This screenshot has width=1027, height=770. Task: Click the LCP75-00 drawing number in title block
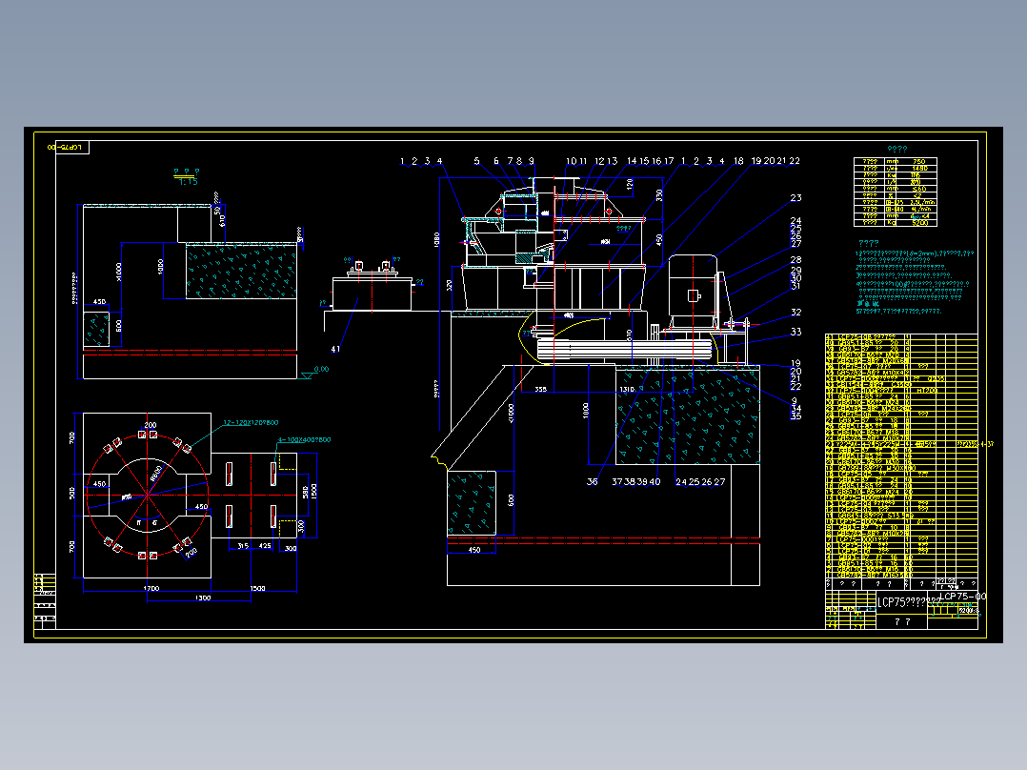pos(962,597)
